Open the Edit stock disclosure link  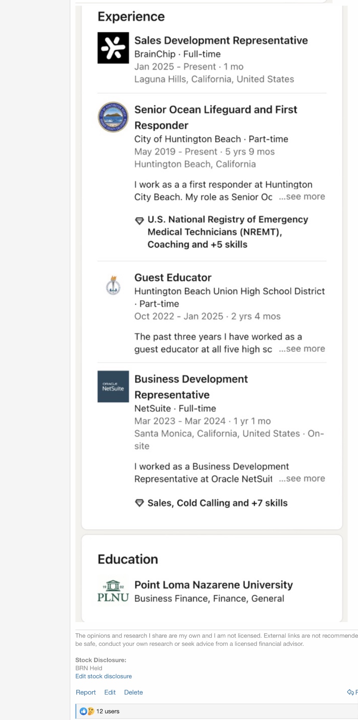[x=104, y=676]
